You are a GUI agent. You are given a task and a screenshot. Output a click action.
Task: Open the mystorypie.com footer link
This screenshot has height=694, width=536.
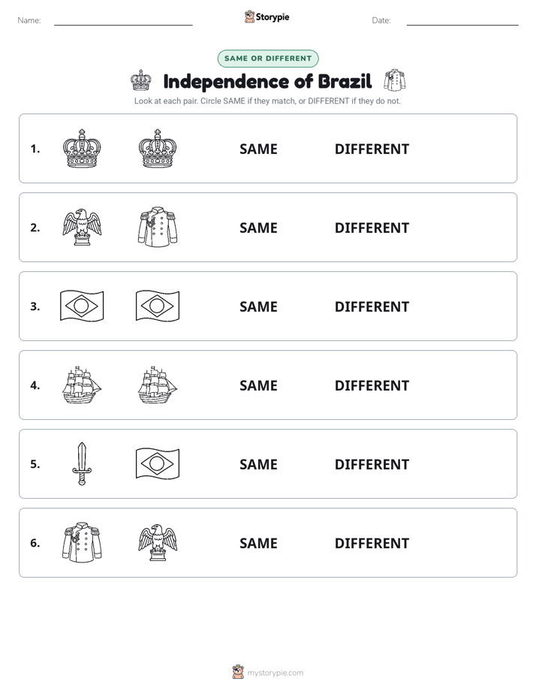[275, 673]
